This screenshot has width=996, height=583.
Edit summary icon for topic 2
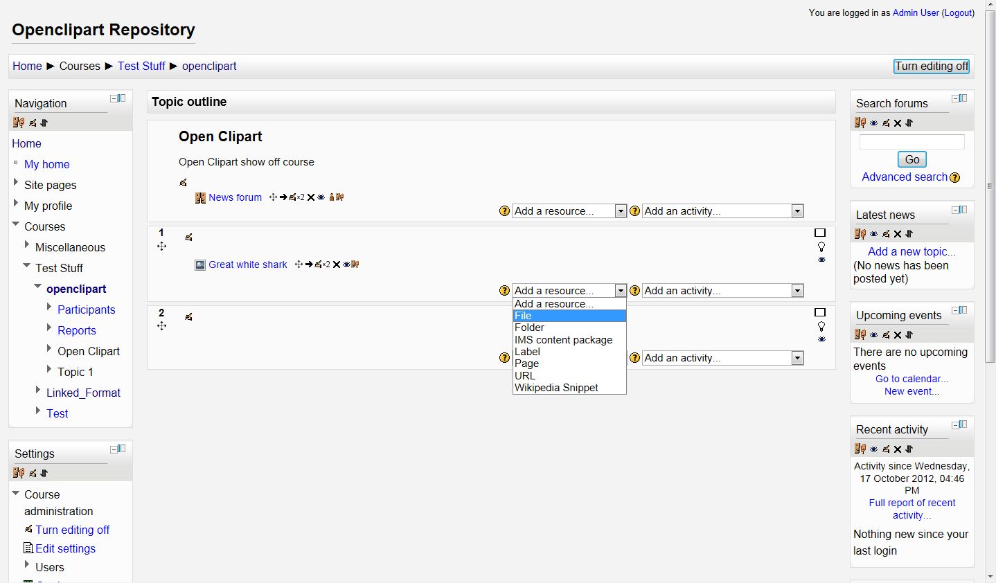pos(188,316)
